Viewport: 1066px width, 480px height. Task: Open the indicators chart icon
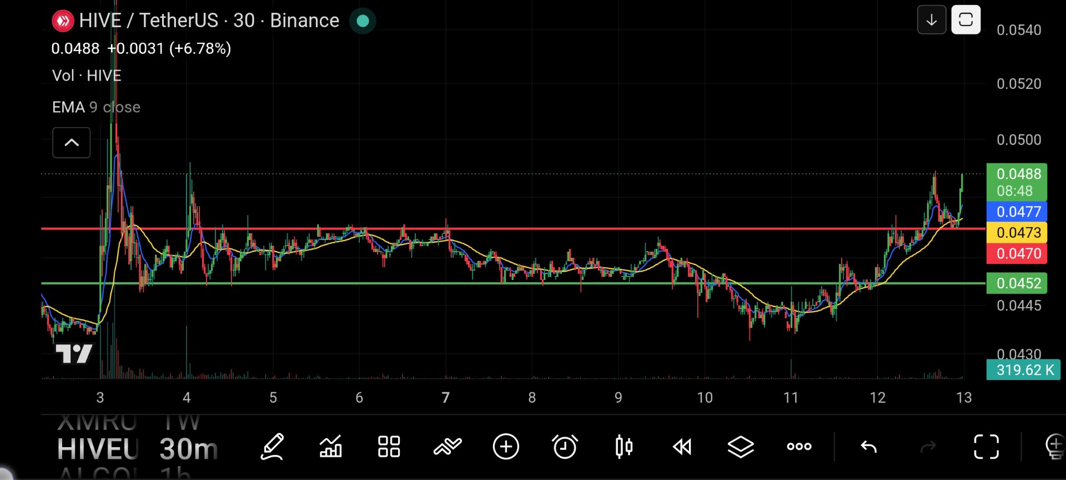pyautogui.click(x=331, y=447)
